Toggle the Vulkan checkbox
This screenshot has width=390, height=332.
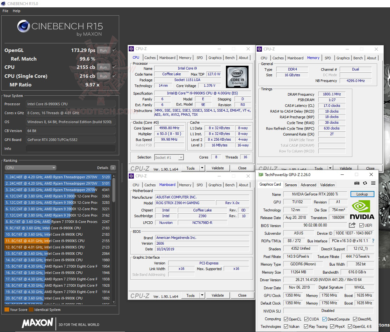[286, 327]
